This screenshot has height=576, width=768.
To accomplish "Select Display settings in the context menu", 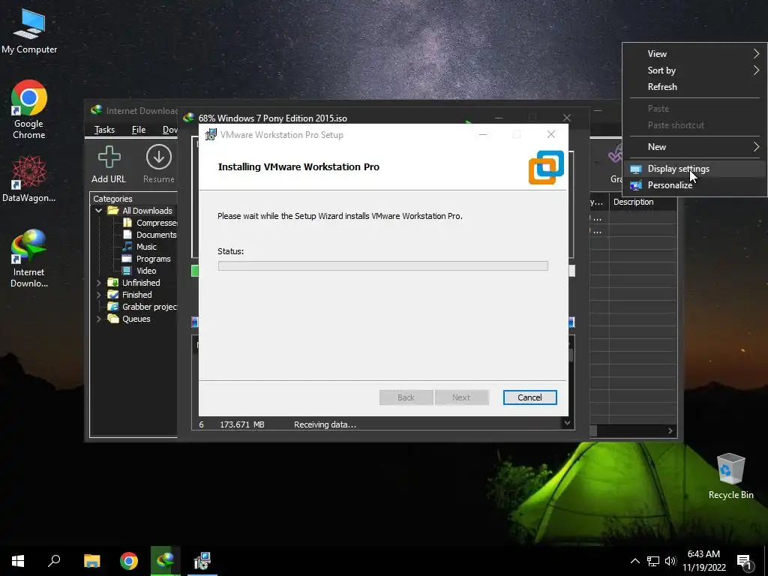I will tap(694, 169).
